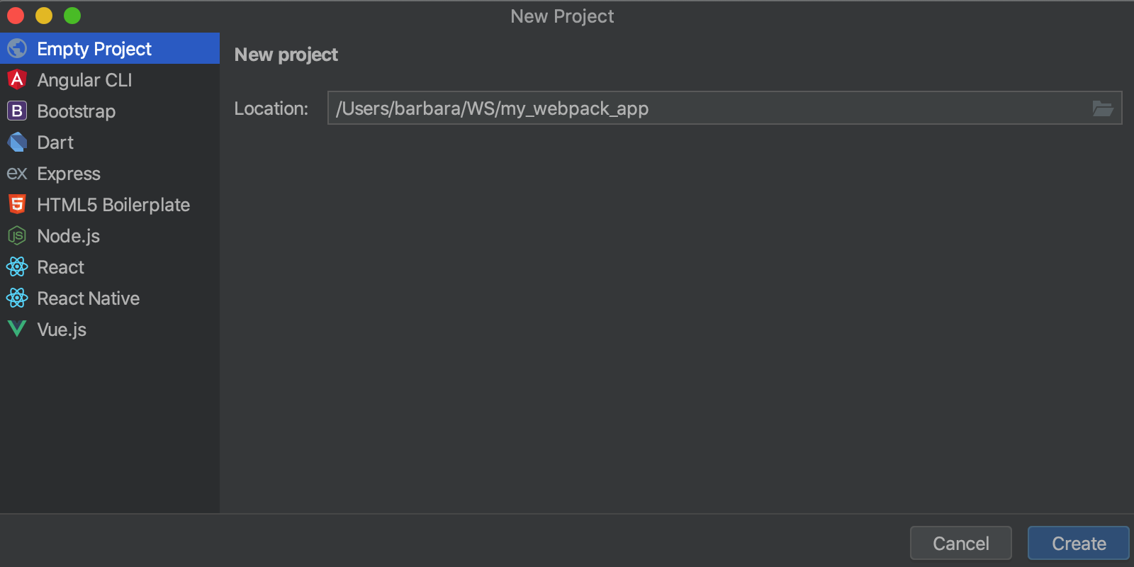Viewport: 1134px width, 567px height.
Task: Choose the React Native label
Action: pos(89,298)
